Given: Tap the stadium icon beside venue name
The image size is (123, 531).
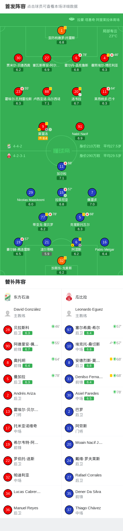Looking at the screenshot, I should (72, 19).
